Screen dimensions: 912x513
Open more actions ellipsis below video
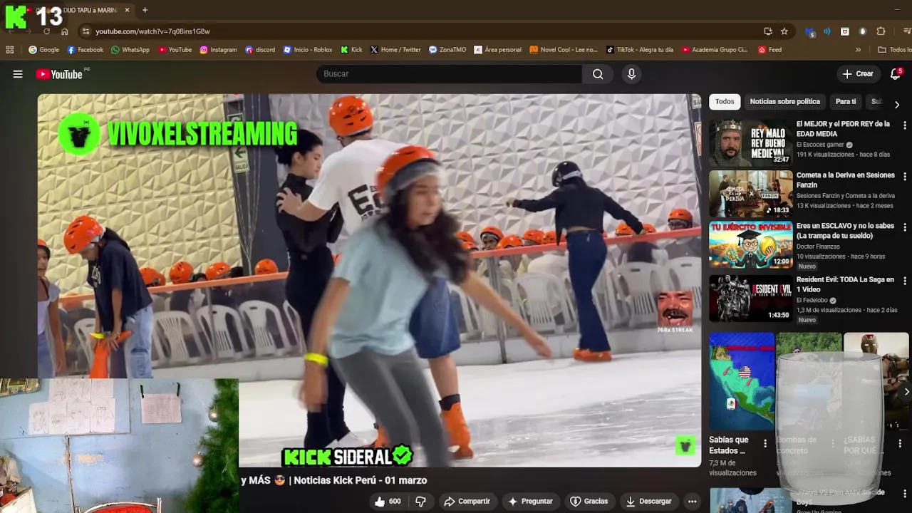tap(692, 502)
